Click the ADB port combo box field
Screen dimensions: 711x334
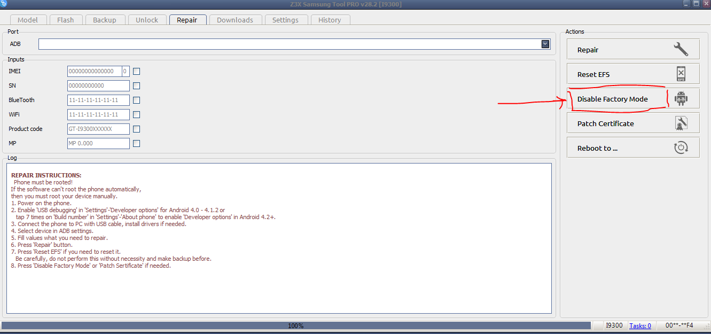tap(294, 44)
